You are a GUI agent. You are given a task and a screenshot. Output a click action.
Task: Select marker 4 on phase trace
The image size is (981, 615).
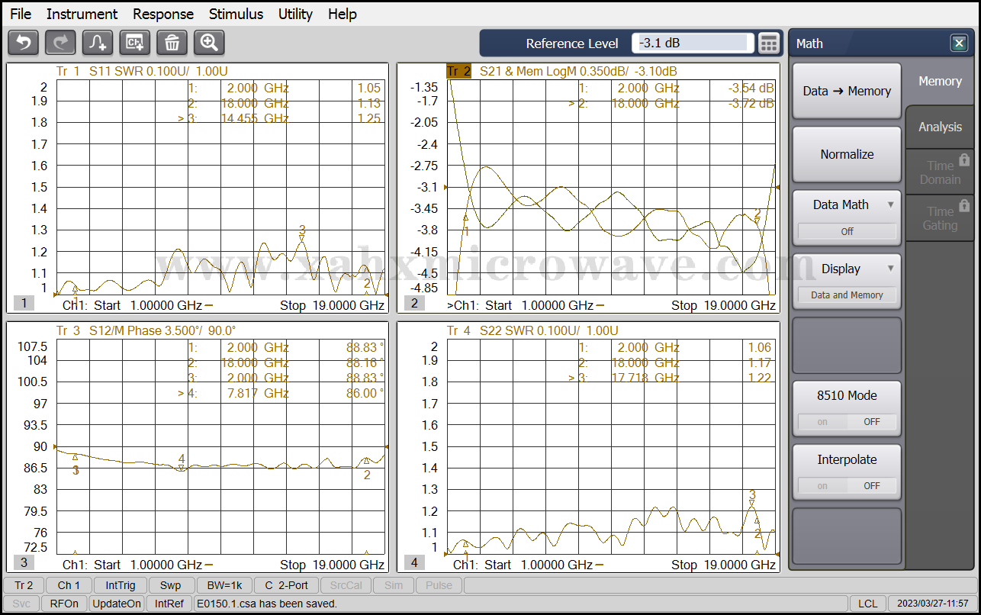pos(182,462)
